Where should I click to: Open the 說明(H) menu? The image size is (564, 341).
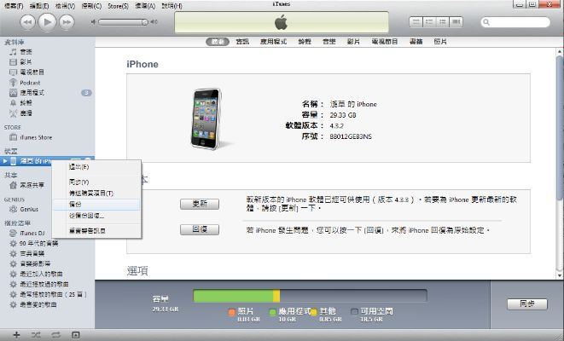click(172, 6)
